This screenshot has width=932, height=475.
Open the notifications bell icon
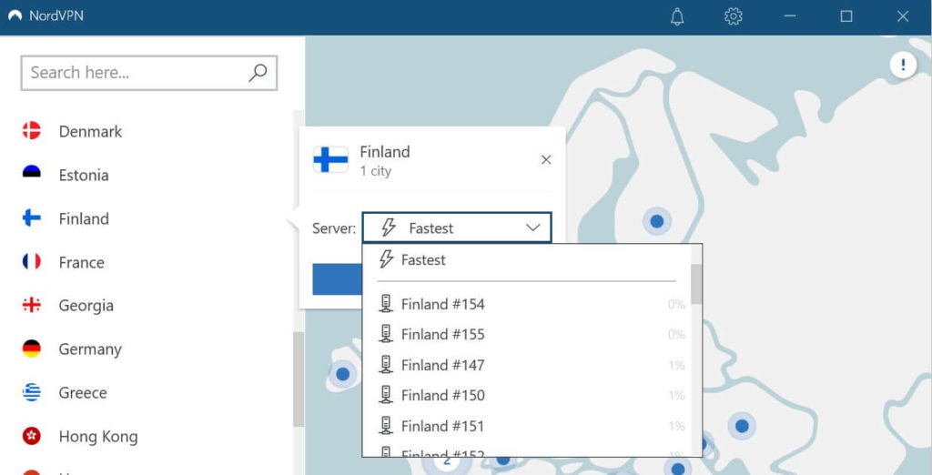677,16
